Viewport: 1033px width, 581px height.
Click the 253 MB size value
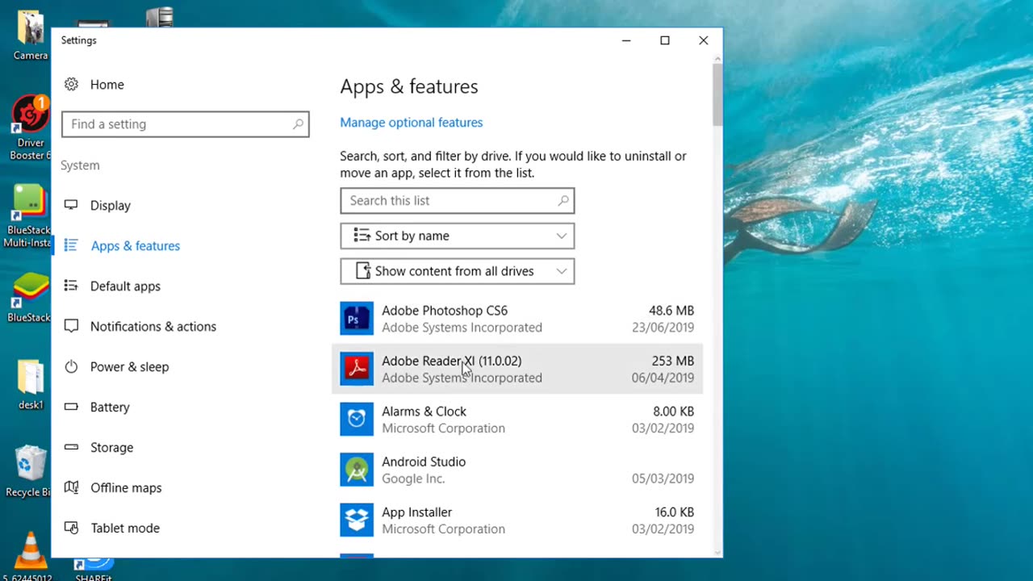[673, 361]
